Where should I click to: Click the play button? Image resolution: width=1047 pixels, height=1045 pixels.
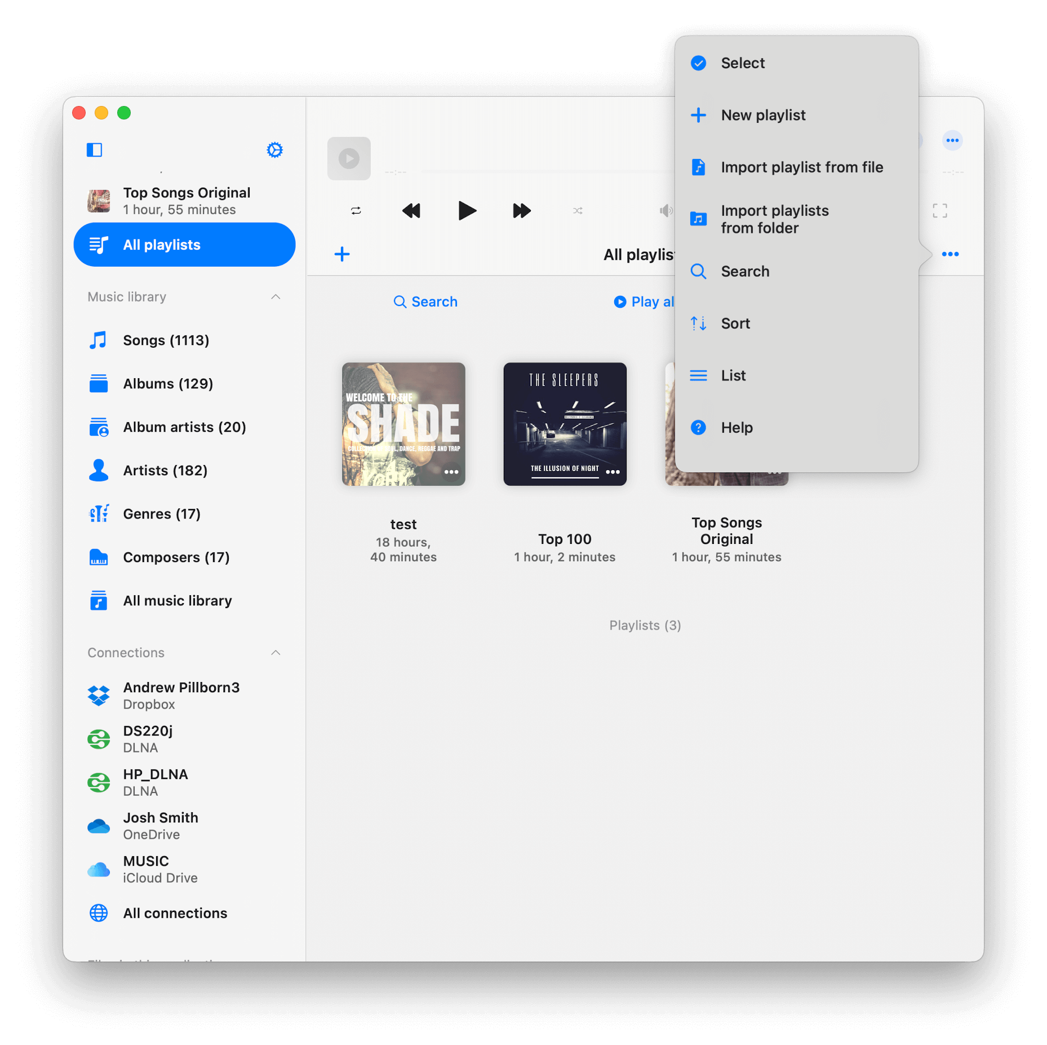click(x=467, y=211)
